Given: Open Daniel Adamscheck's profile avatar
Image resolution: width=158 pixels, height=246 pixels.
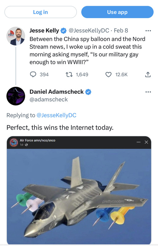Looking at the screenshot, I should pyautogui.click(x=16, y=96).
